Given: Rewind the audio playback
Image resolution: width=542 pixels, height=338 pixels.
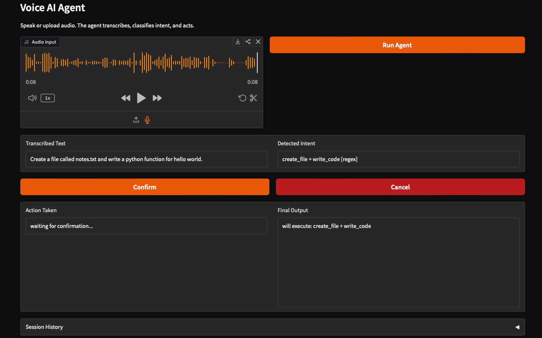Looking at the screenshot, I should (x=126, y=98).
